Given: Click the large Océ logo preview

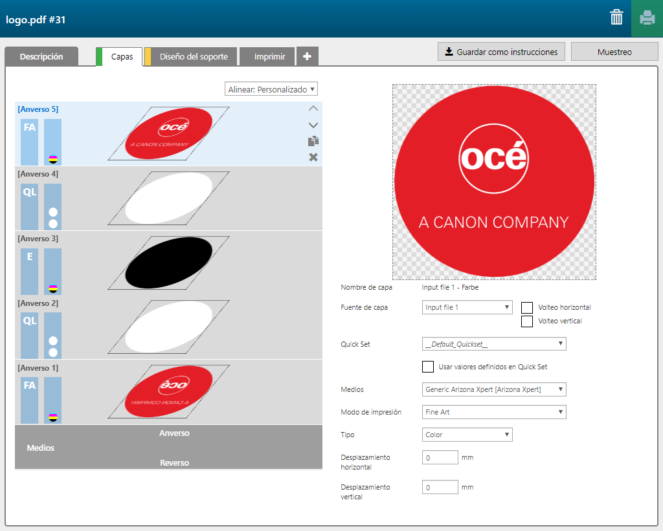Looking at the screenshot, I should (494, 182).
